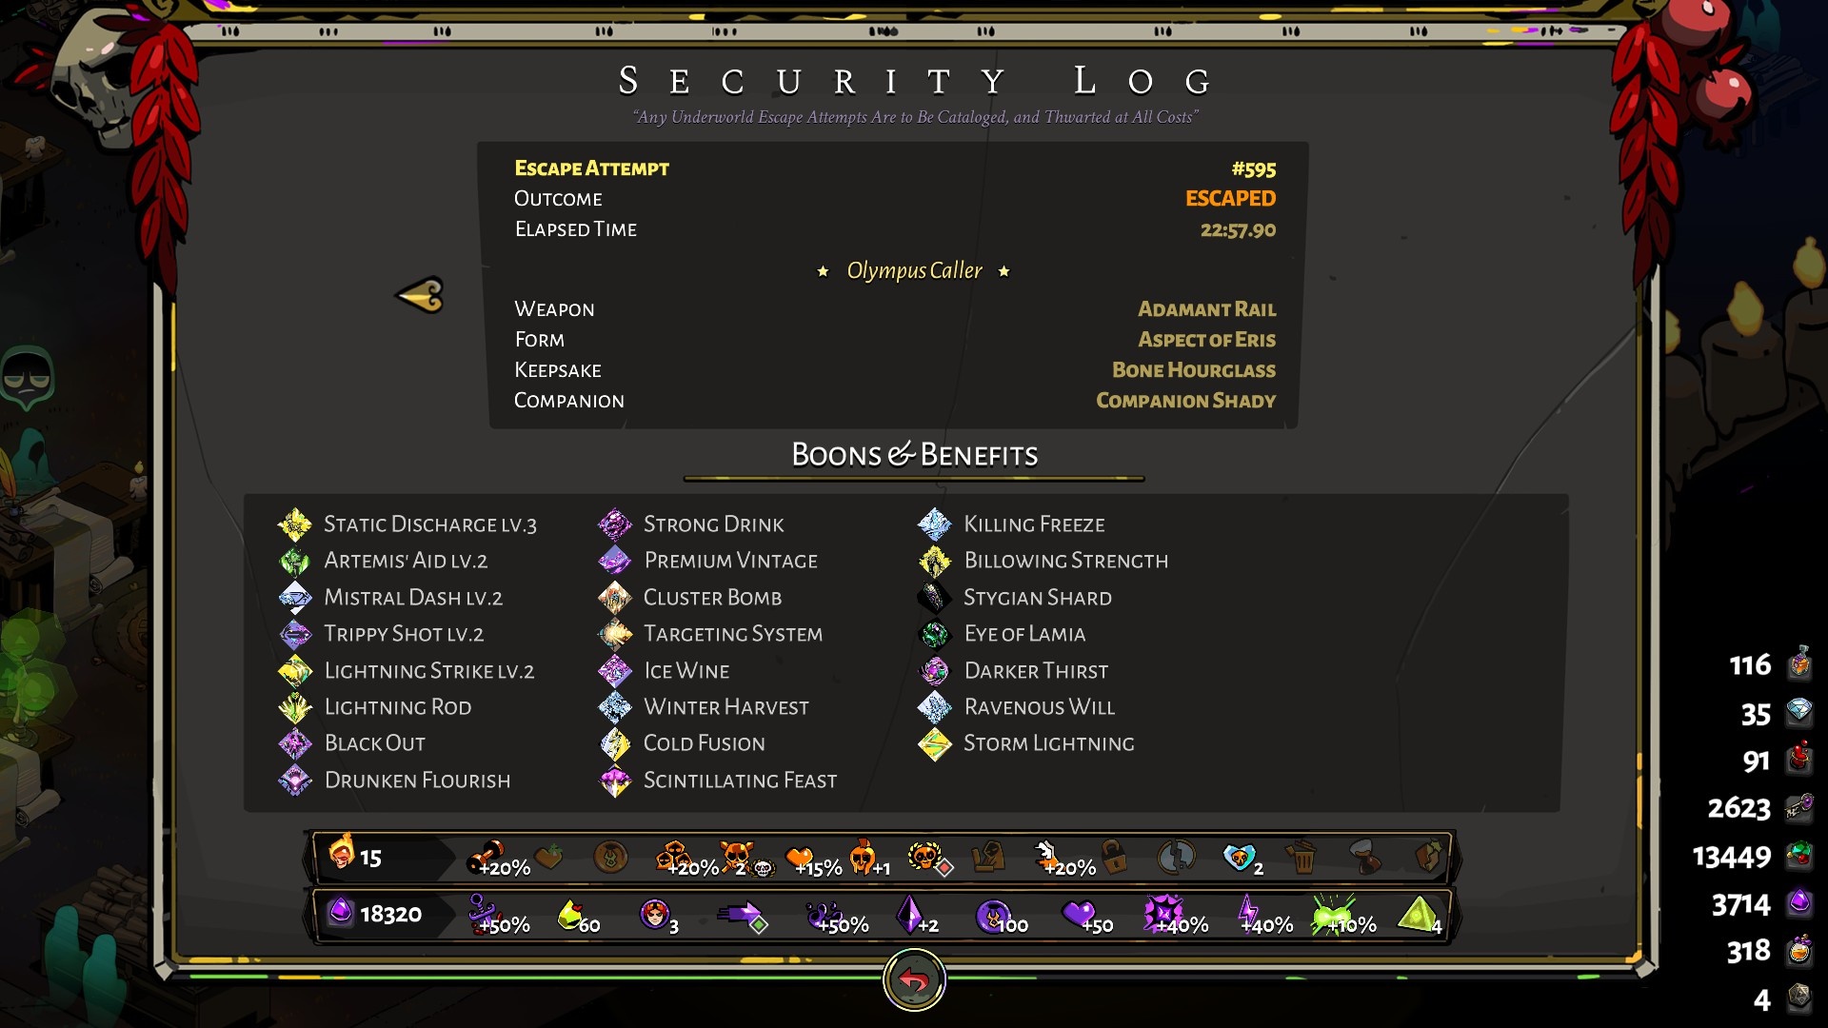The image size is (1828, 1028).
Task: Click the Scintillating Feast boon icon
Action: coord(615,781)
